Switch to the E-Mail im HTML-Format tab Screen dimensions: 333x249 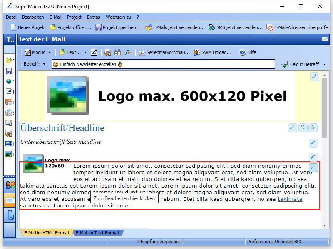click(47, 233)
